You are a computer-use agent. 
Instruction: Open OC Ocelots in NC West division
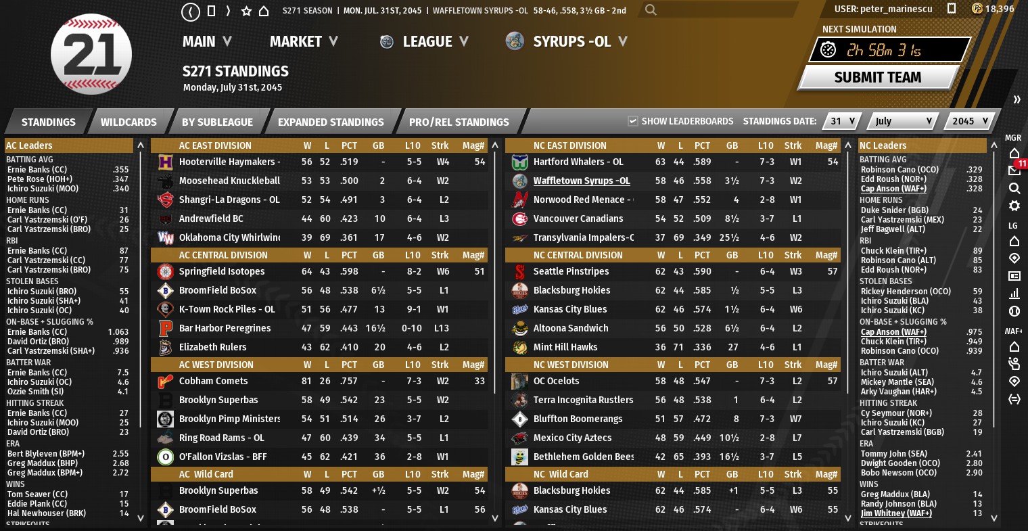click(556, 382)
